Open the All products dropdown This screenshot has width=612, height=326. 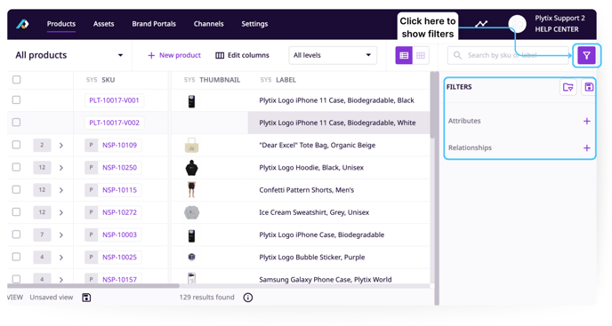pyautogui.click(x=69, y=55)
